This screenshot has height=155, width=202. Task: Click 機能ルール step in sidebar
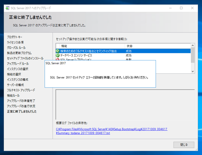13,95
